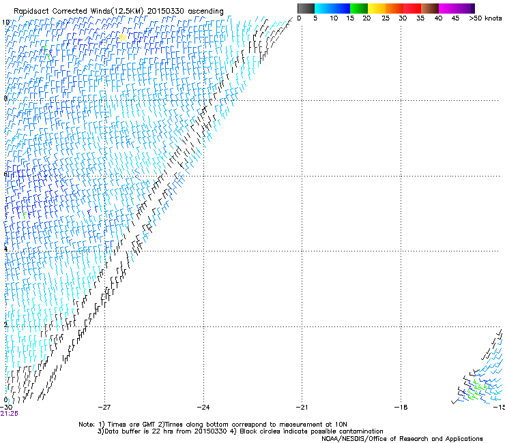
Task: Click the yellow 20–25 knots color segment
Action: tap(377, 8)
